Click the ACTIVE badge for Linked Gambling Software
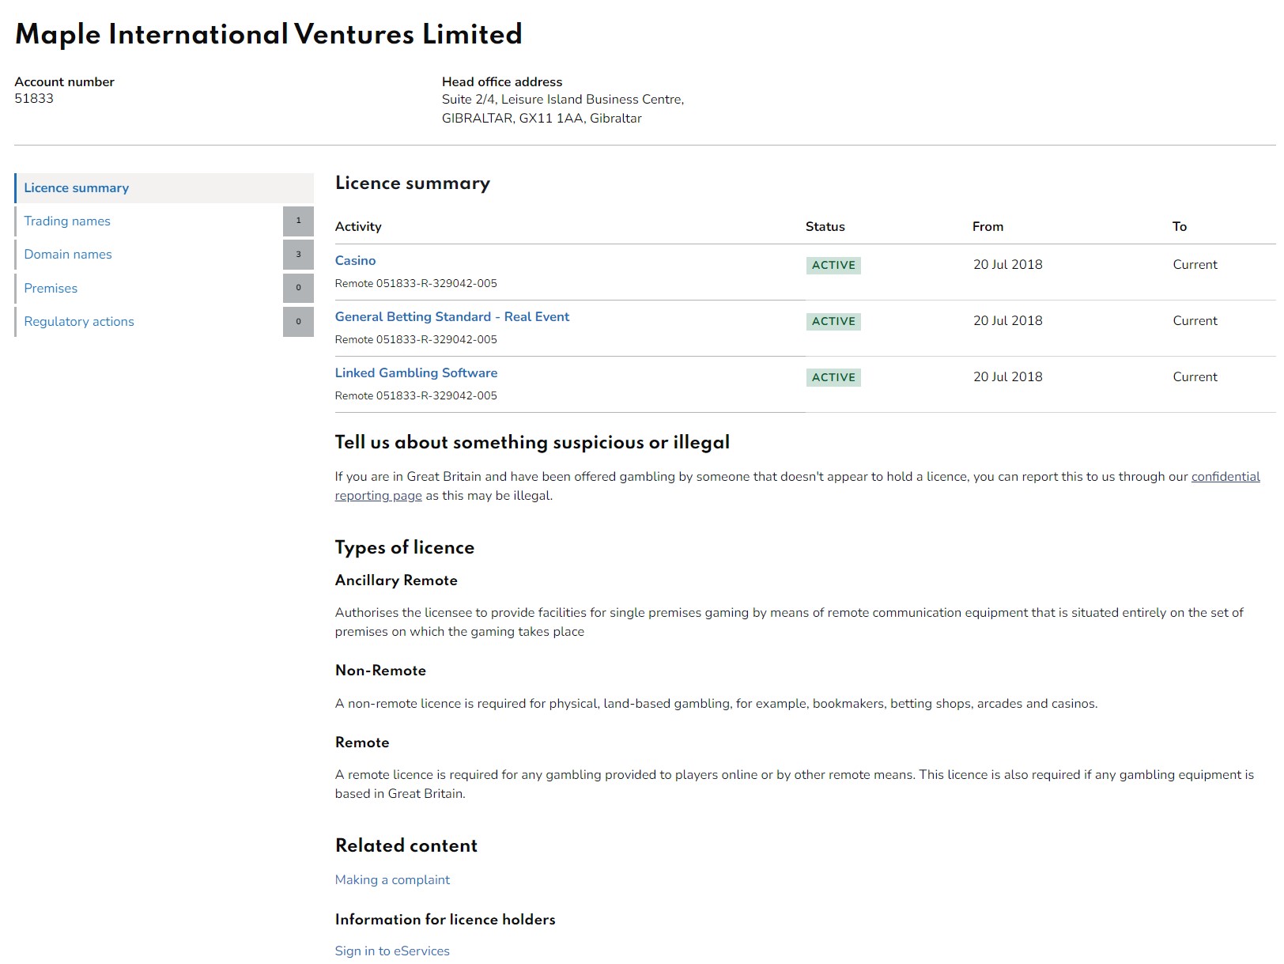This screenshot has width=1284, height=964. point(833,378)
